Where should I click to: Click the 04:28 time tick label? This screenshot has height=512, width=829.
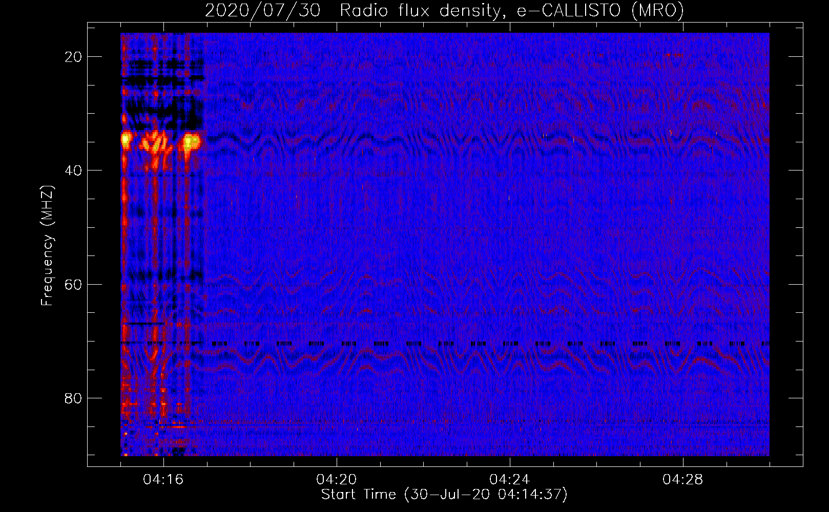click(683, 480)
